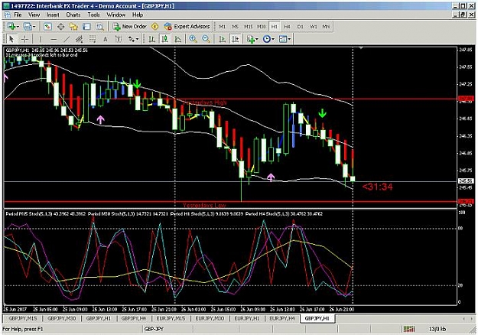Click the chart document icon beside File menu
This screenshot has height=335, width=478.
pyautogui.click(x=8, y=15)
